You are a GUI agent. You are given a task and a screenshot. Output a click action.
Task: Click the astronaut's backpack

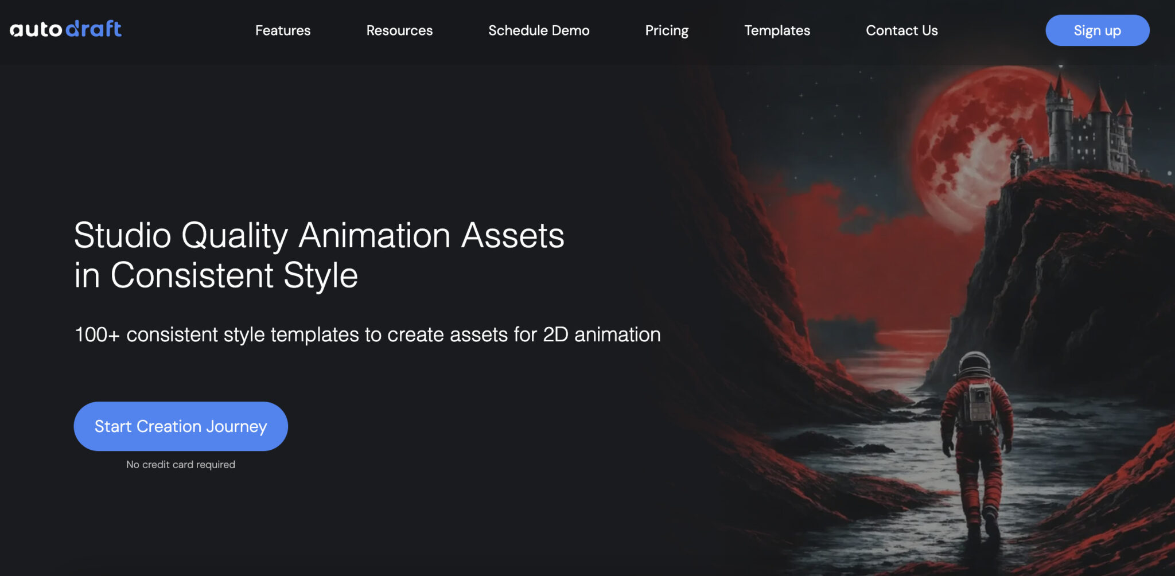tap(979, 402)
